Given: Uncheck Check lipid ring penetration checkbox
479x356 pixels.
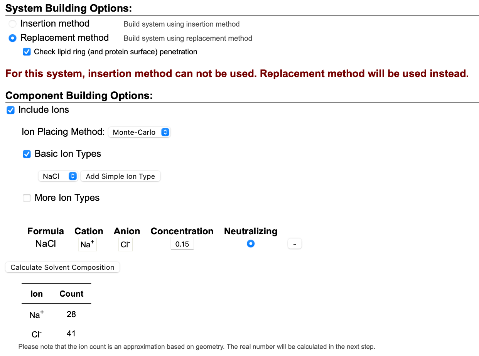Looking at the screenshot, I should pyautogui.click(x=27, y=52).
